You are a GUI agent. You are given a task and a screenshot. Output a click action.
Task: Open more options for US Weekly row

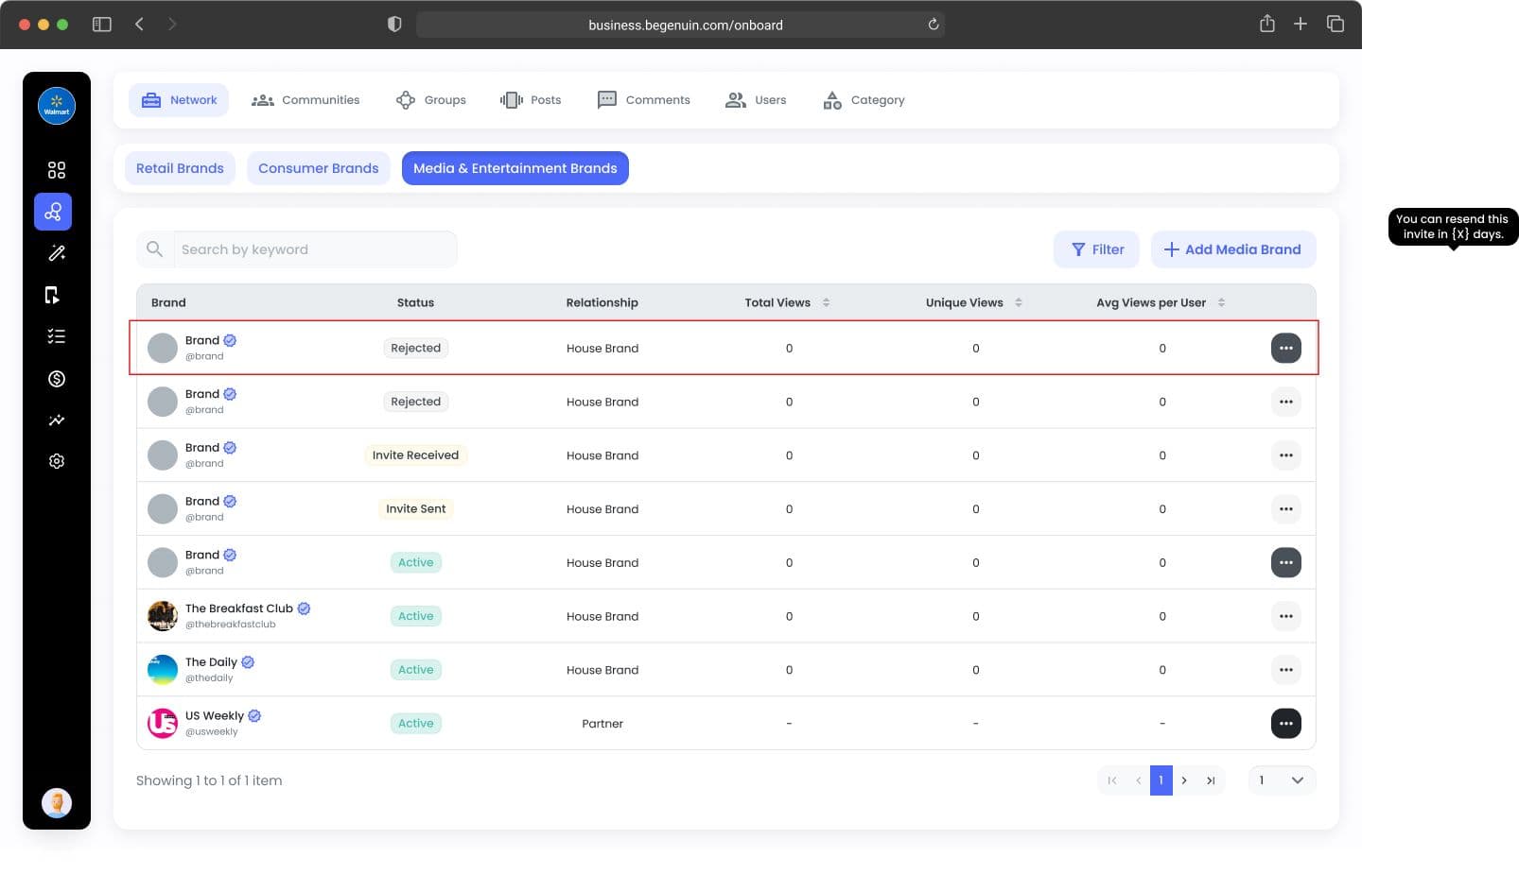[1285, 724]
